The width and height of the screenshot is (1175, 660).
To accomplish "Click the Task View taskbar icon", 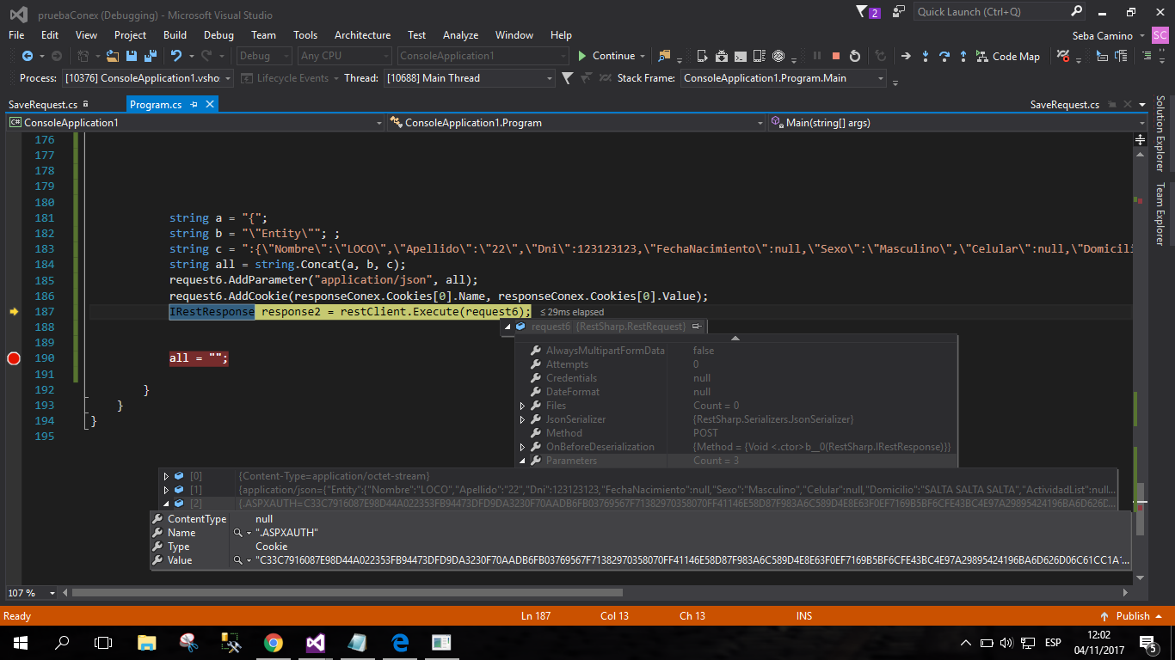I will [x=103, y=642].
